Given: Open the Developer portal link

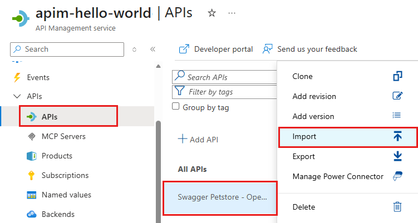Looking at the screenshot, I should tap(223, 49).
